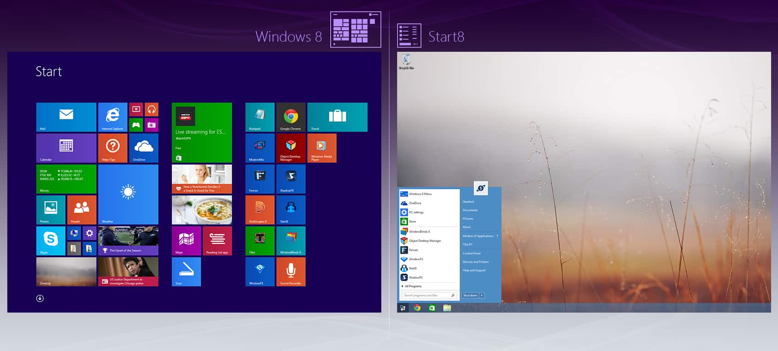This screenshot has width=778, height=351.
Task: Open Store from the Start8 menu
Action: [429, 221]
